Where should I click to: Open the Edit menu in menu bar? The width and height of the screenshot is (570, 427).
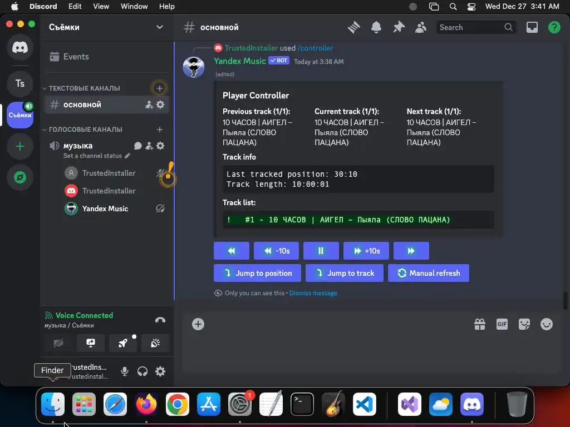click(75, 7)
